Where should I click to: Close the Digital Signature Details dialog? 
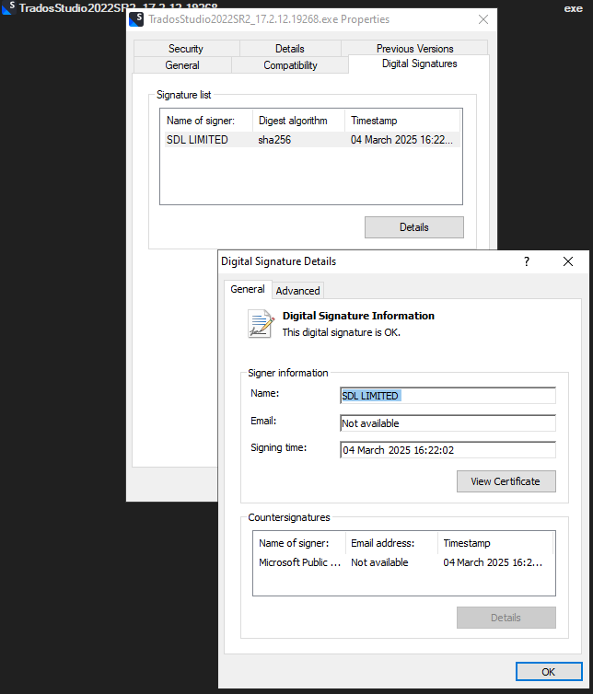coord(568,261)
